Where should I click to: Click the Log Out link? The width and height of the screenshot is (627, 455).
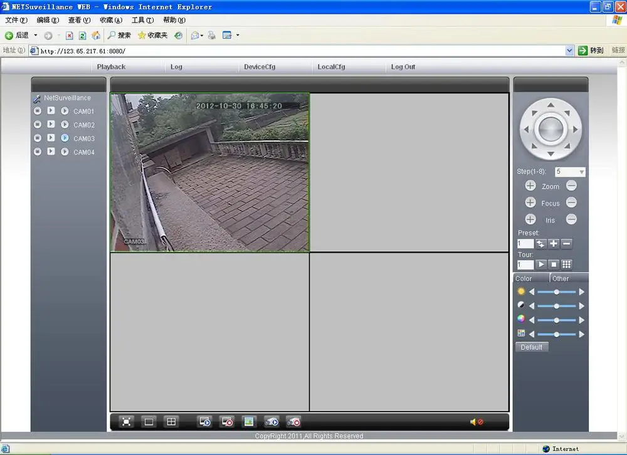pyautogui.click(x=403, y=67)
